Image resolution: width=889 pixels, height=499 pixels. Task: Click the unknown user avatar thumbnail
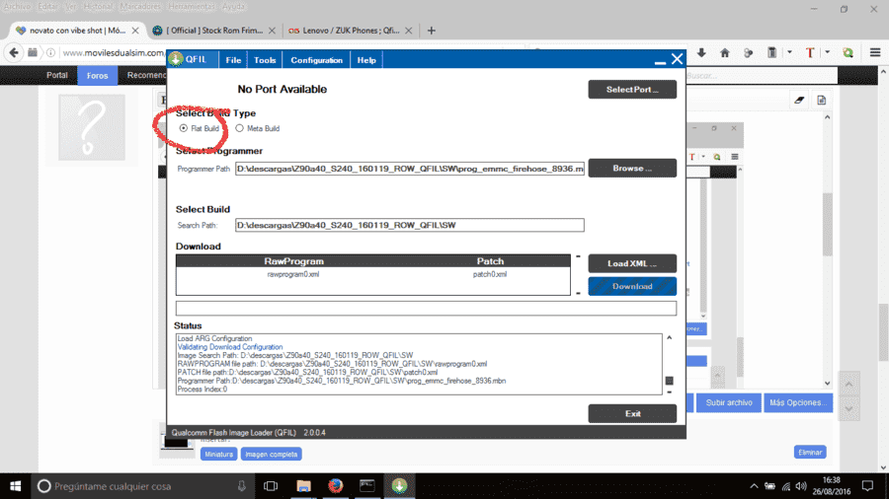point(92,127)
